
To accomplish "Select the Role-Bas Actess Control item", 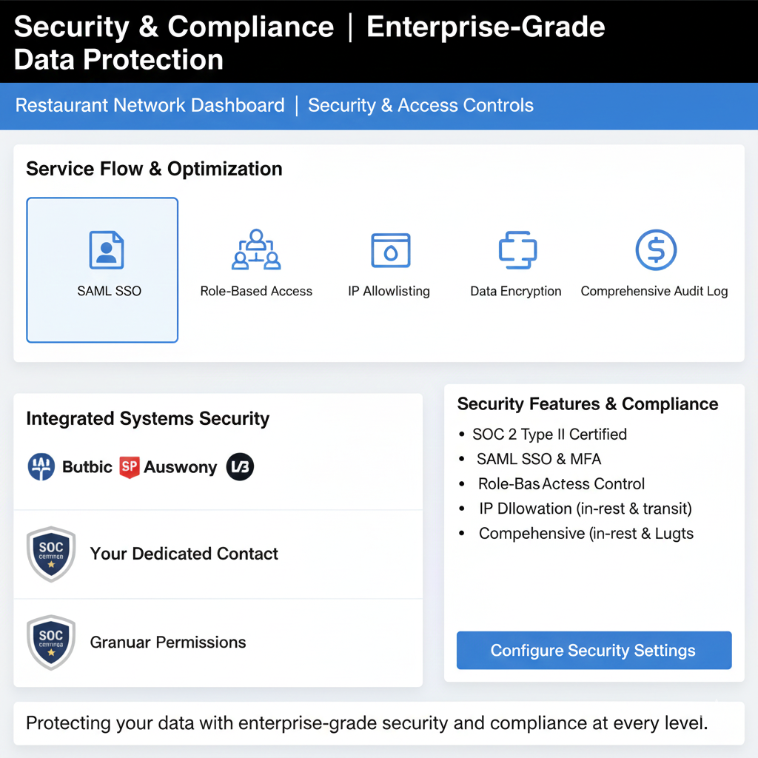I will 561,483.
